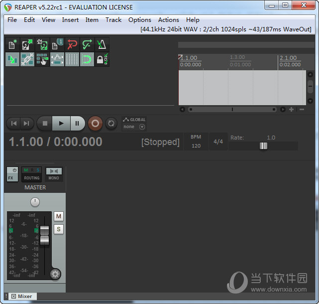Go to project start transport button
319x304 pixels.
[14, 123]
